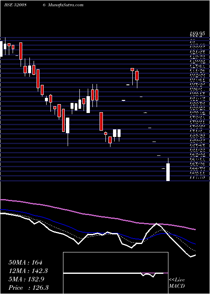Click the 12MA : 142.3 reading

[28, 271]
